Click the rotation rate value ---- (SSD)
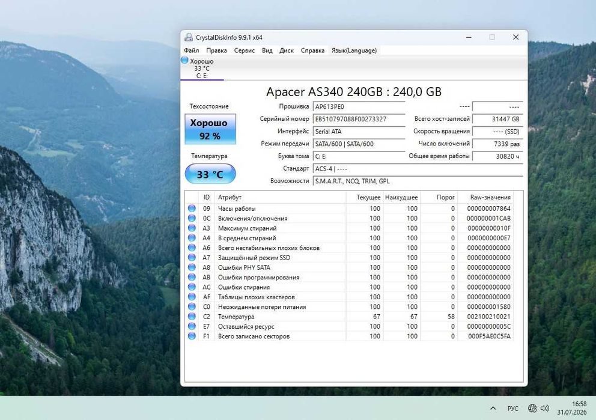This screenshot has height=420, width=596. click(497, 132)
